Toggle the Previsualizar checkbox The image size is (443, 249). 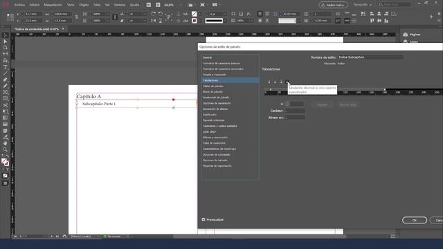204,219
